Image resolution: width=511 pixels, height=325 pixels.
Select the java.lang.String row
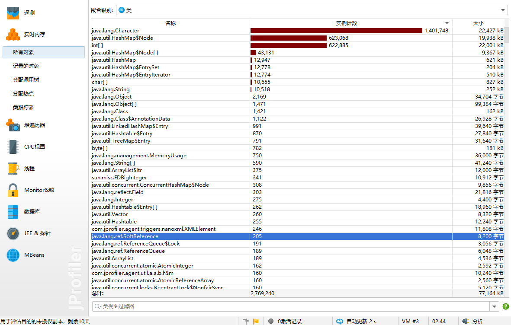click(x=298, y=89)
